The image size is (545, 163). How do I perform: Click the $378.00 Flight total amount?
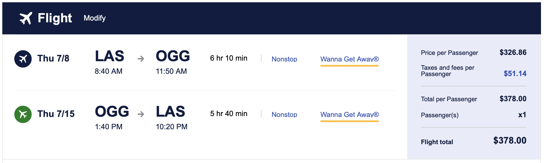510,140
